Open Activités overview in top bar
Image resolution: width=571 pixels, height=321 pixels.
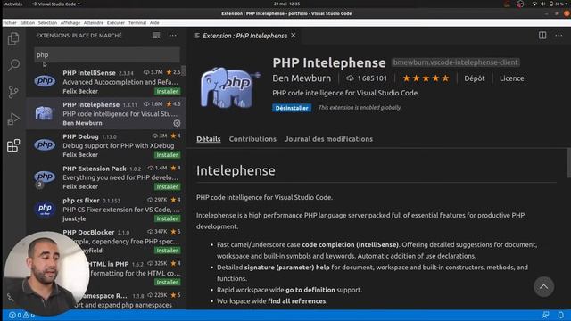coord(13,4)
